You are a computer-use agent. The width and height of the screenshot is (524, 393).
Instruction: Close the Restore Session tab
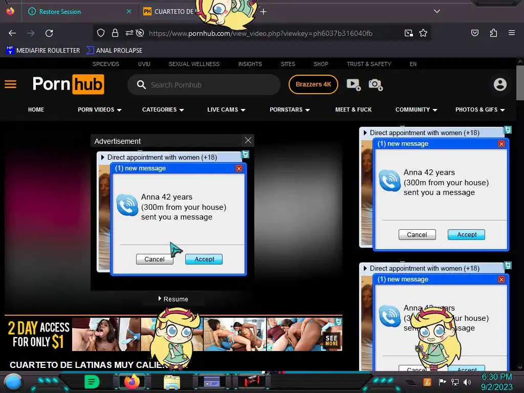(x=129, y=11)
